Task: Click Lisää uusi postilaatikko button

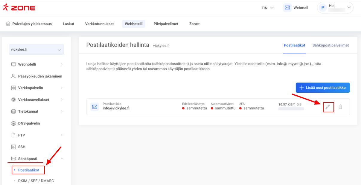Action: [x=322, y=88]
